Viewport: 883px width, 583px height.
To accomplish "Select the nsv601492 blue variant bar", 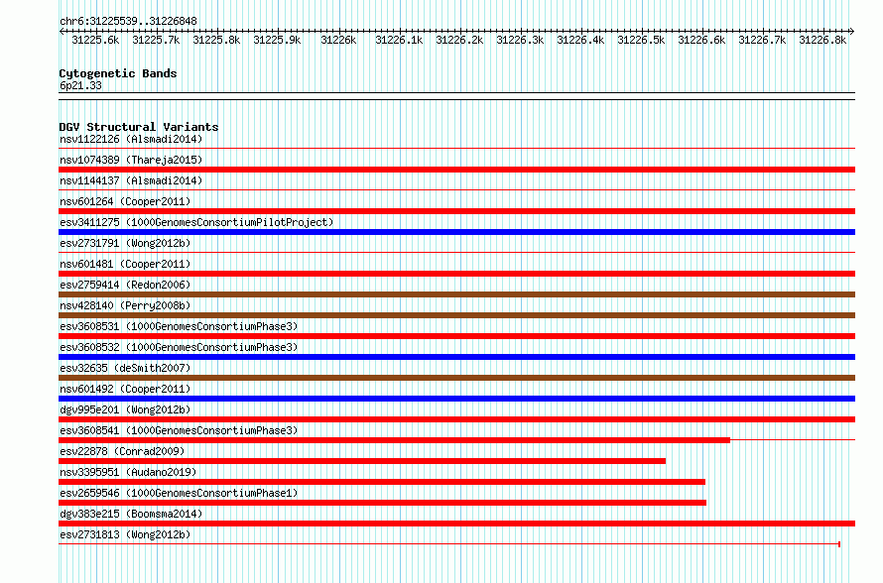I will point(456,399).
